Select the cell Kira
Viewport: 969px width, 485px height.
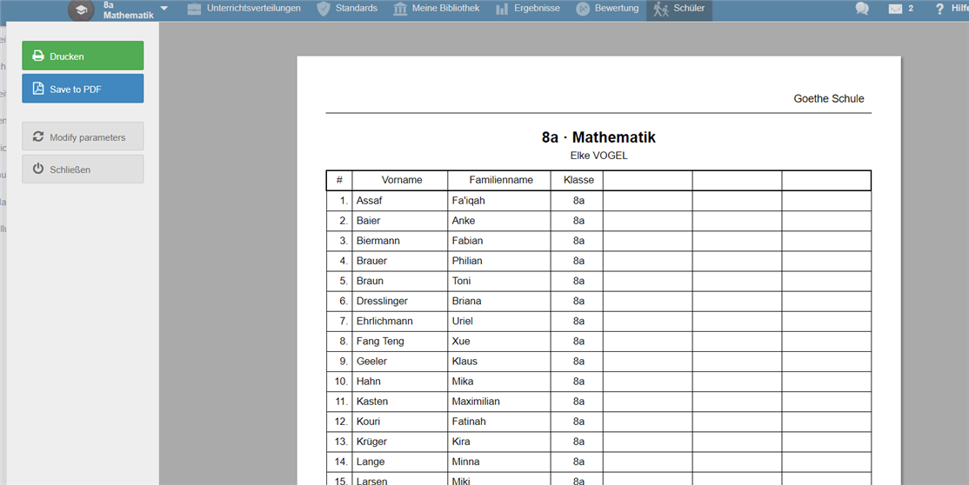coord(499,442)
